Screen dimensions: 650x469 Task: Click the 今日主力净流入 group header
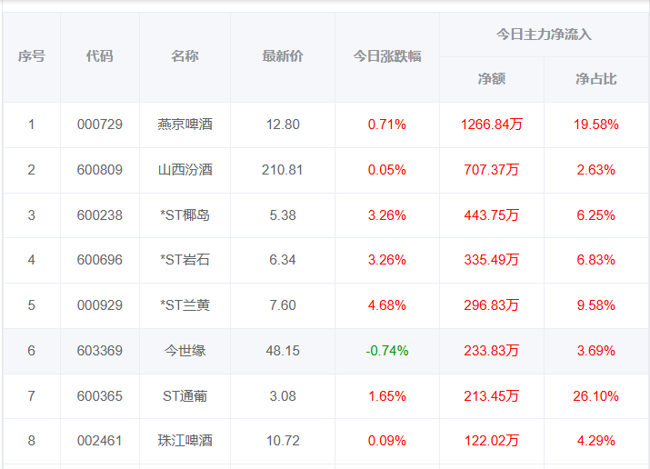544,35
